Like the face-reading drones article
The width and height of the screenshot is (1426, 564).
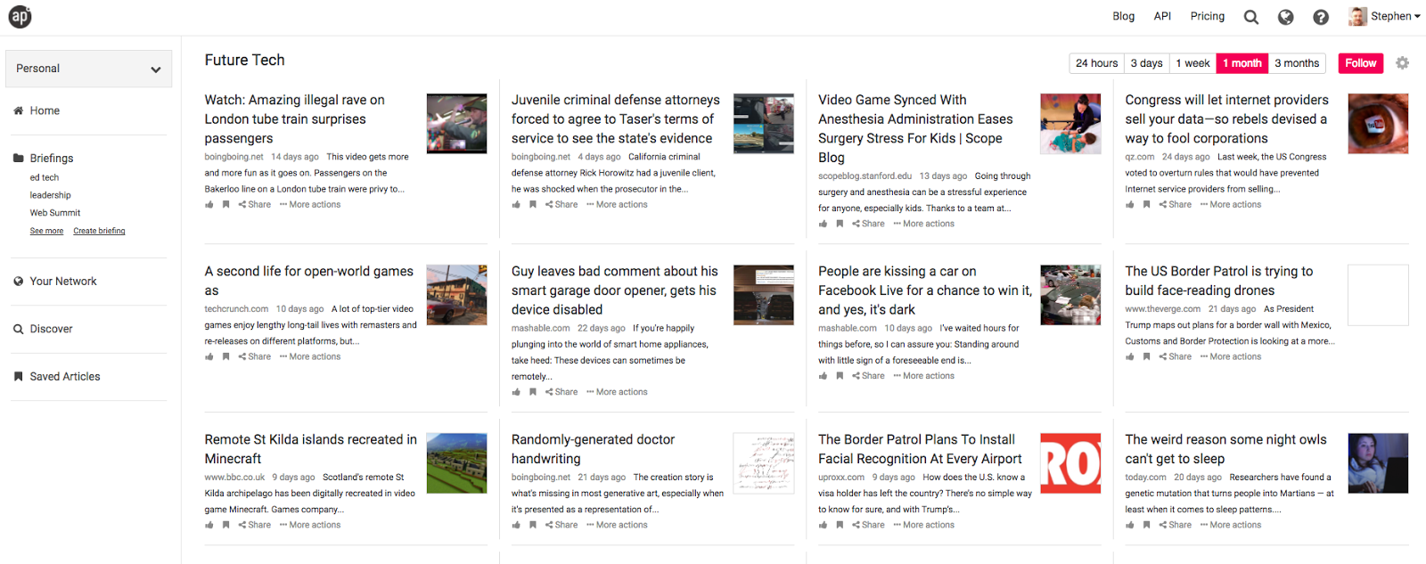(x=1129, y=357)
